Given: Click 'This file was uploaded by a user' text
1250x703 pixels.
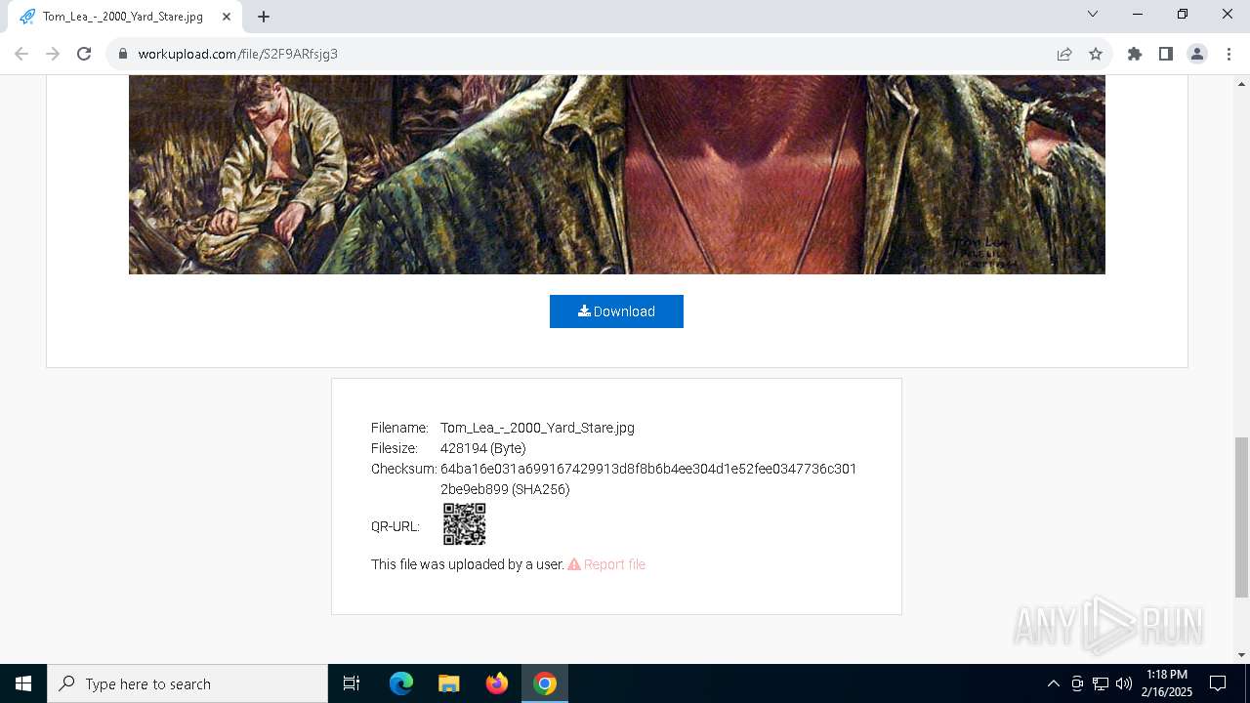Looking at the screenshot, I should click(x=468, y=564).
